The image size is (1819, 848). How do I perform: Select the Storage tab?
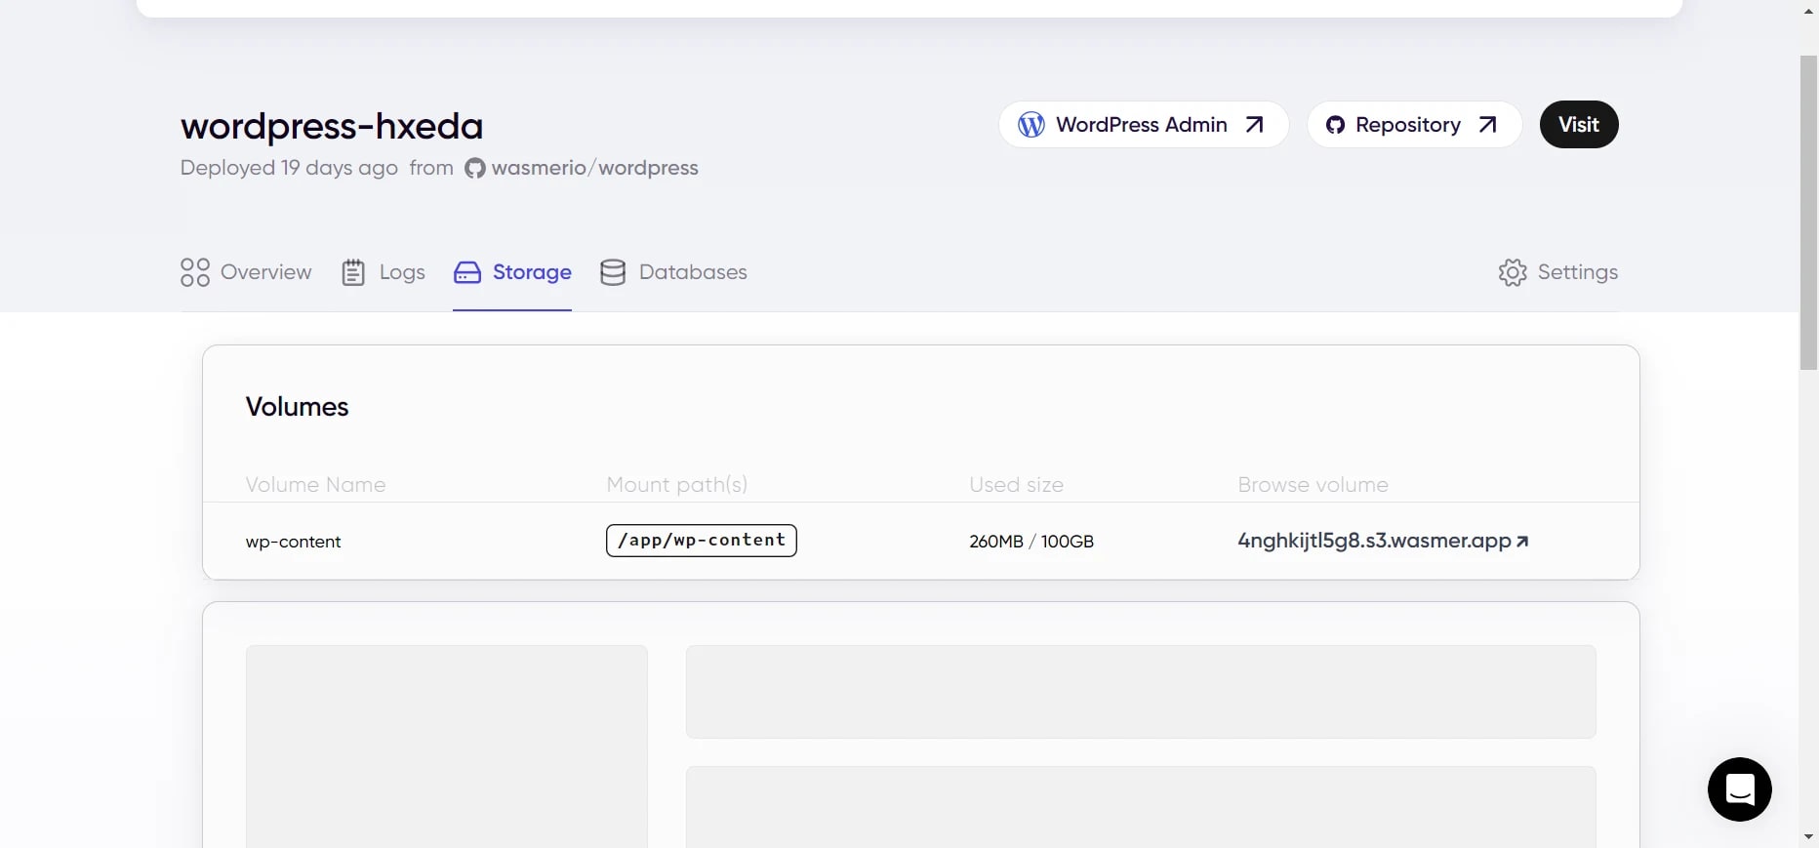coord(512,272)
